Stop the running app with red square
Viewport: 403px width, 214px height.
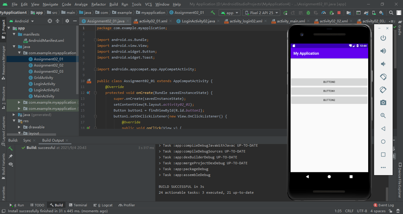pyautogui.click(x=339, y=13)
